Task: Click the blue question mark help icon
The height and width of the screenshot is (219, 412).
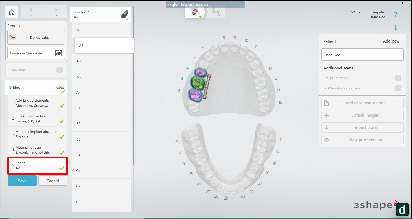Action: pyautogui.click(x=396, y=15)
